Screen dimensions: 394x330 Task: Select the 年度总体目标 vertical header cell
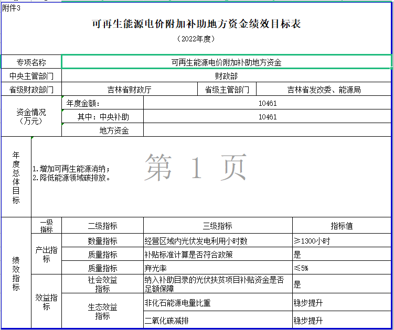16,177
